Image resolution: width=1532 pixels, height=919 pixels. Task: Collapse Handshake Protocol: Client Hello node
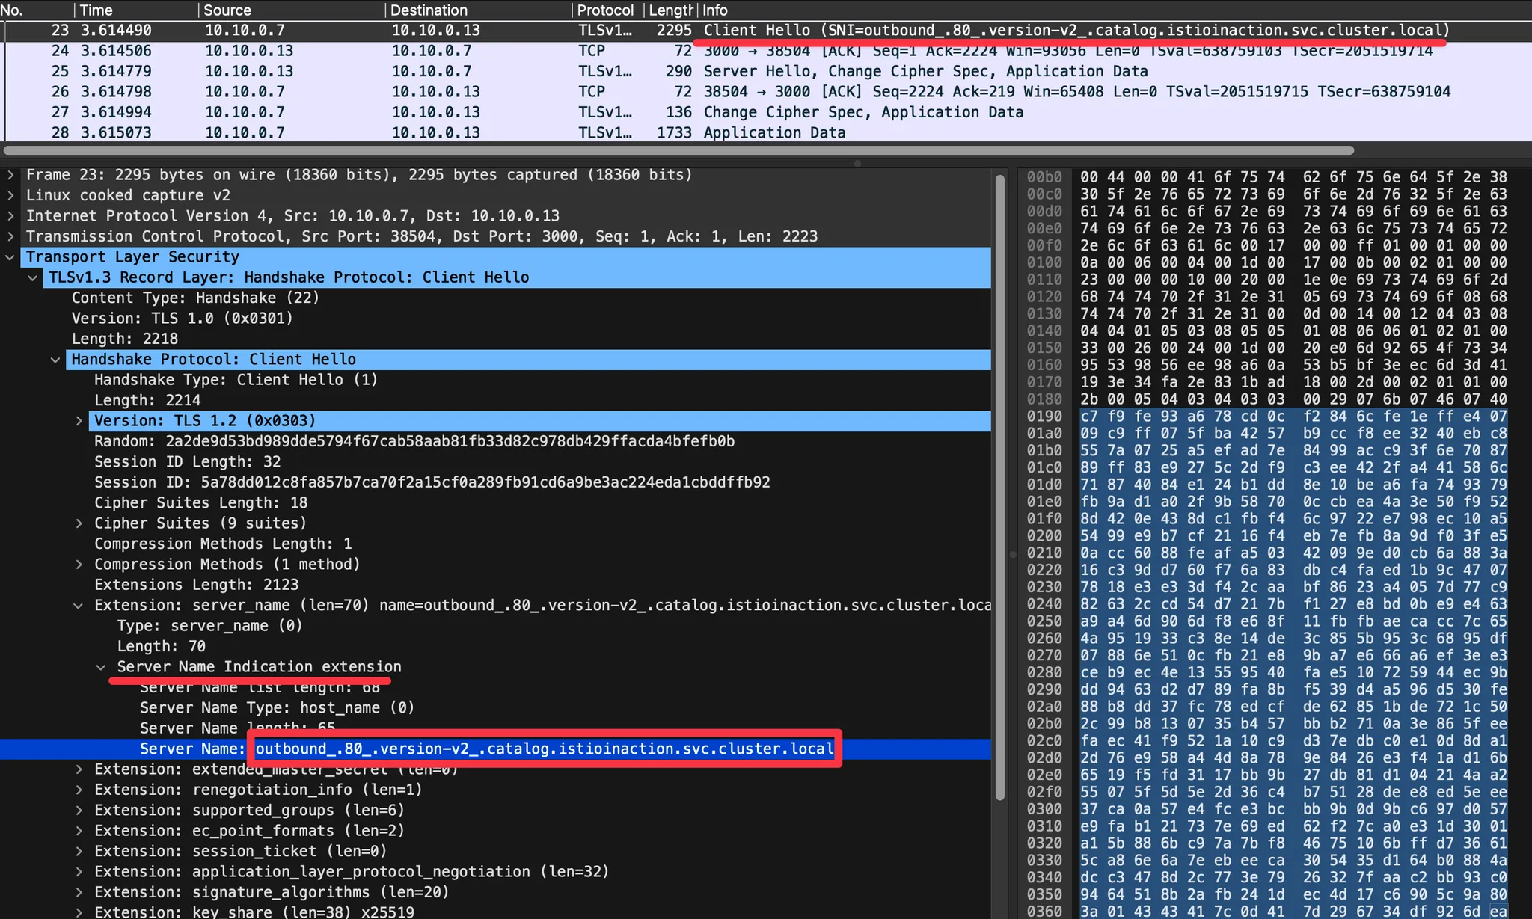coord(55,360)
